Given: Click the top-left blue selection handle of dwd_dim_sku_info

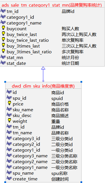Looking at the screenshot, I should click(x=5, y=82).
